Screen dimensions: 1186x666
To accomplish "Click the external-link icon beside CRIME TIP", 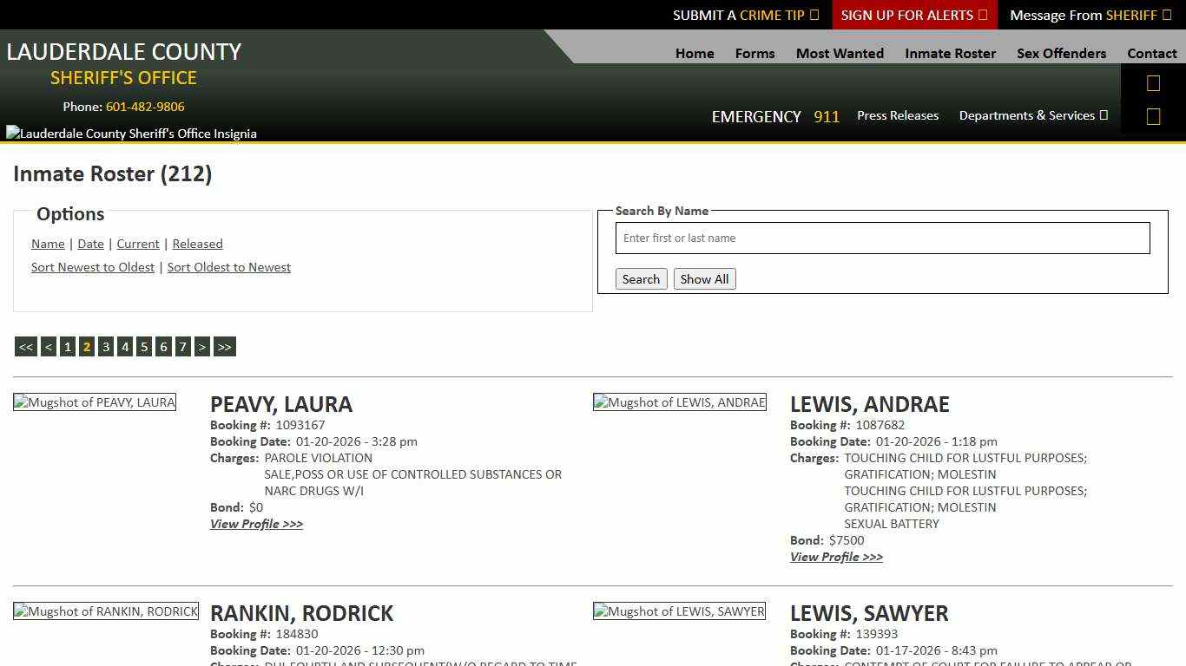I will coord(814,15).
